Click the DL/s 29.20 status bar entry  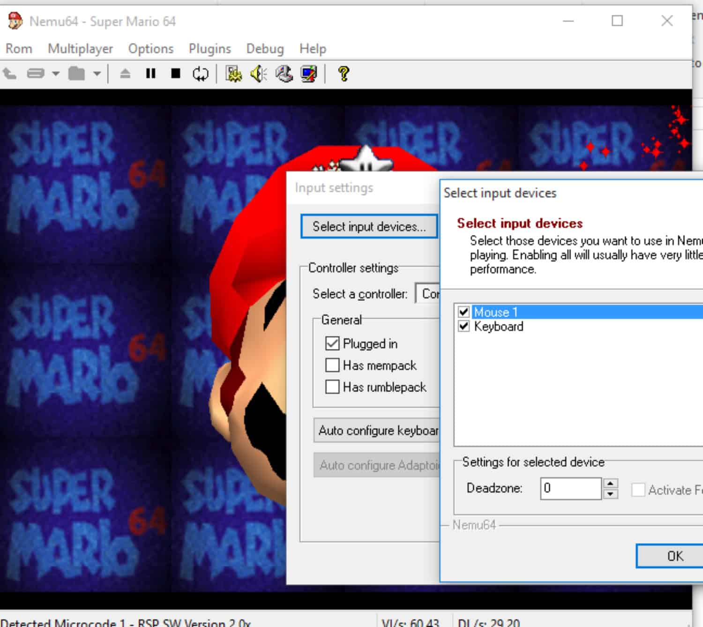(x=489, y=622)
